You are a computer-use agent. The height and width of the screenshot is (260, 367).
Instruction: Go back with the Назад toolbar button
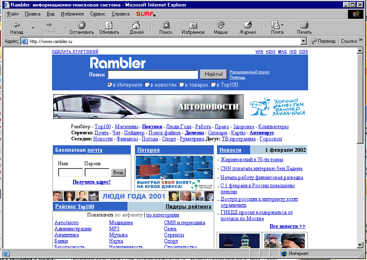pos(17,28)
